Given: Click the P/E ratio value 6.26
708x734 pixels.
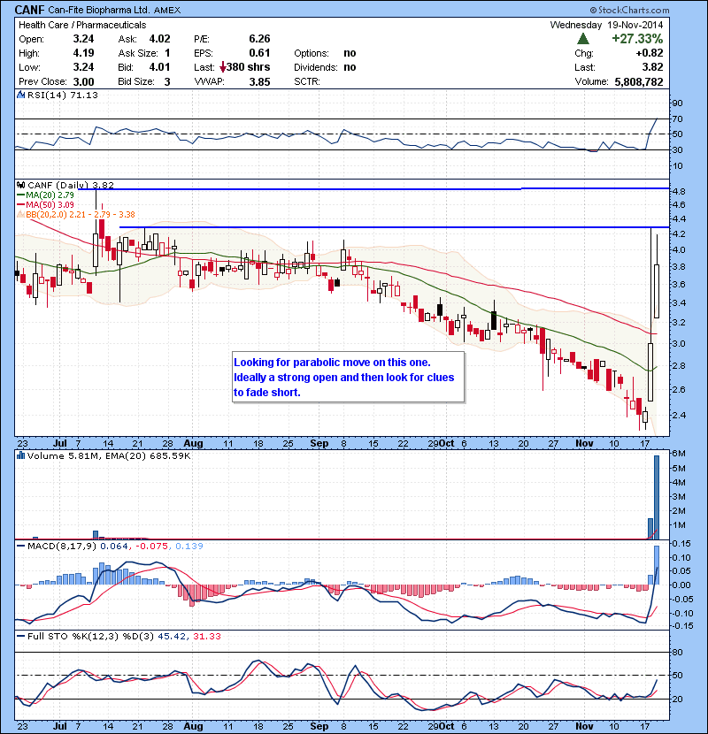Looking at the screenshot, I should (x=259, y=39).
